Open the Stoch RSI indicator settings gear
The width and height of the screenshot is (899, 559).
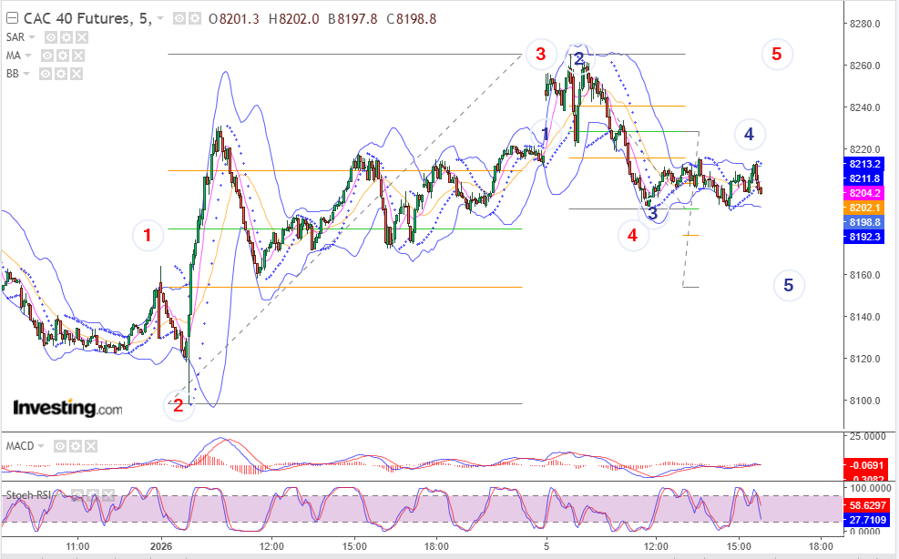[92, 494]
